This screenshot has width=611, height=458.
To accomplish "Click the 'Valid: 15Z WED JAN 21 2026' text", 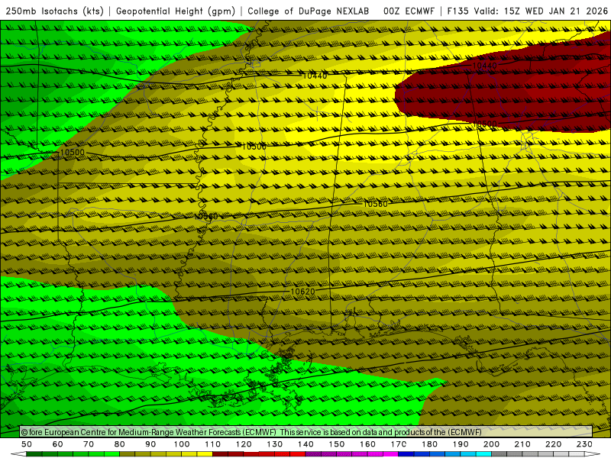I will tap(541, 11).
